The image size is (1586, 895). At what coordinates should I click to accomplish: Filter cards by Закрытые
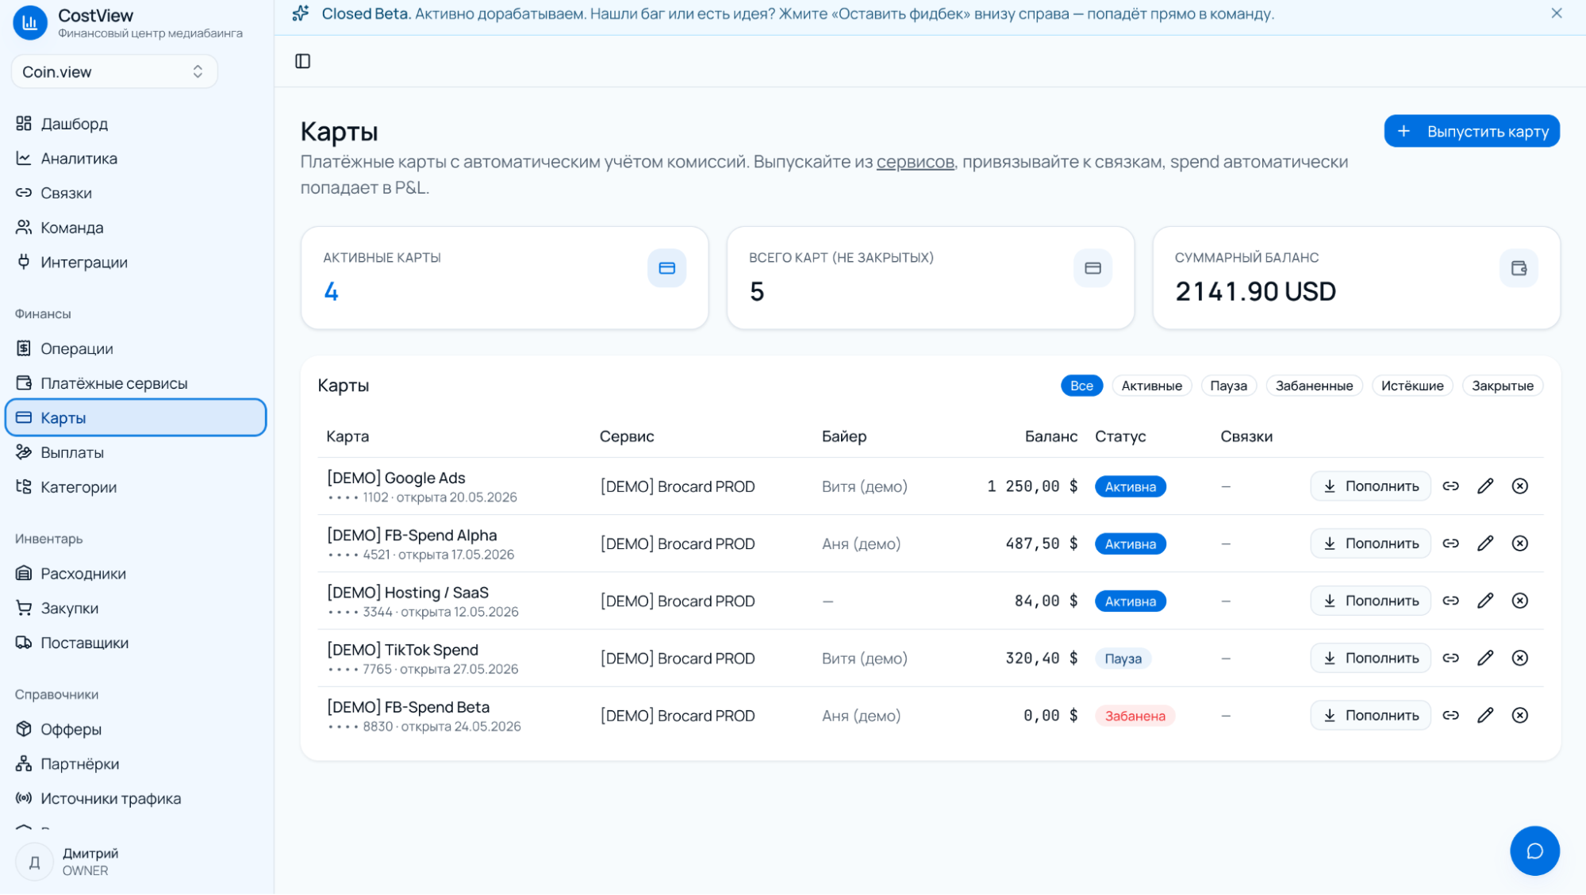click(1502, 386)
